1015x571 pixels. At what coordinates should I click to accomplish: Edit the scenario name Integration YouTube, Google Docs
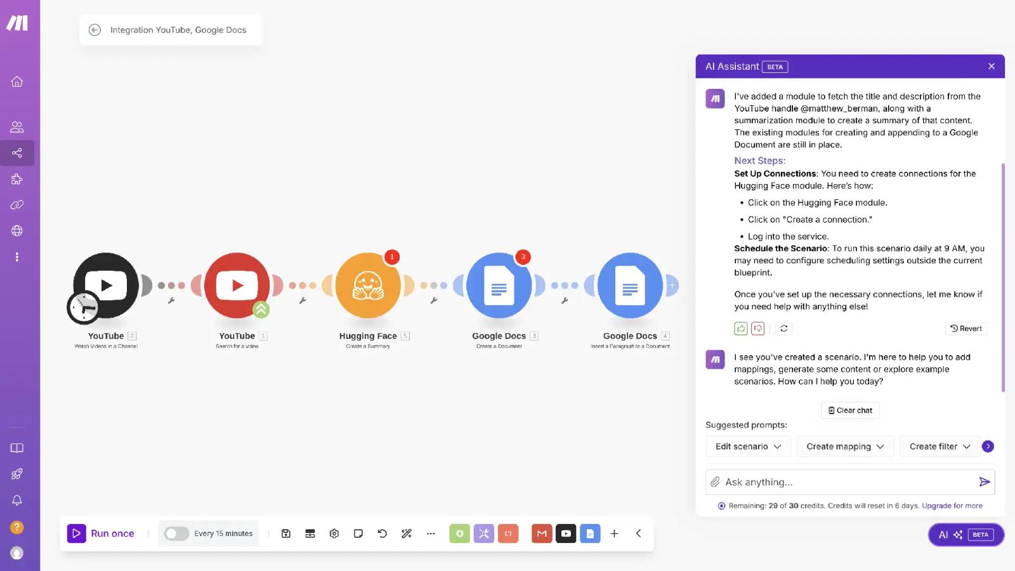(x=178, y=30)
